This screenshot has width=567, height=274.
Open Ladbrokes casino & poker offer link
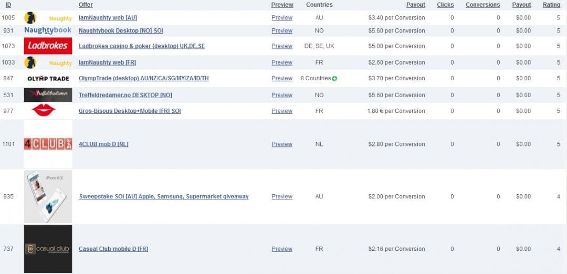pos(142,46)
